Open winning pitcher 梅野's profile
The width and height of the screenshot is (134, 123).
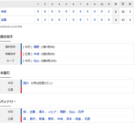pyautogui.click(x=37, y=47)
